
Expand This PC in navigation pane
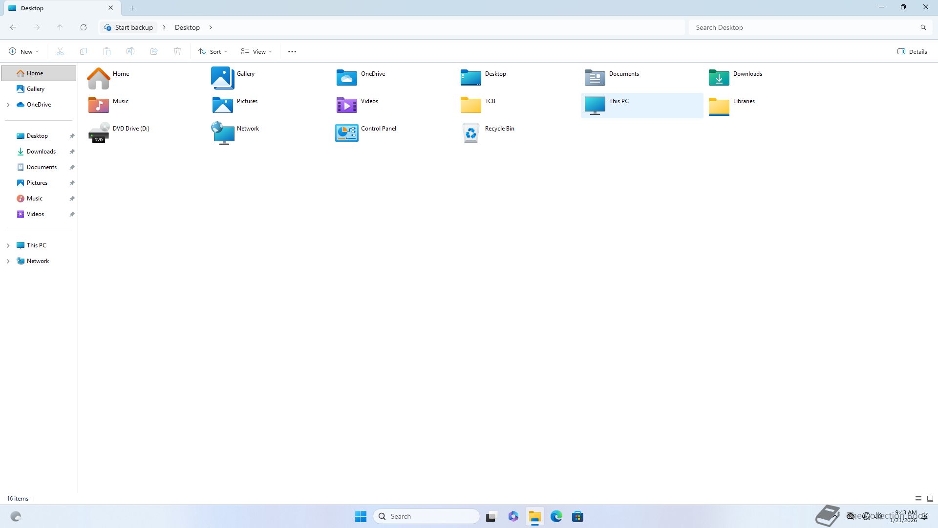pyautogui.click(x=8, y=245)
